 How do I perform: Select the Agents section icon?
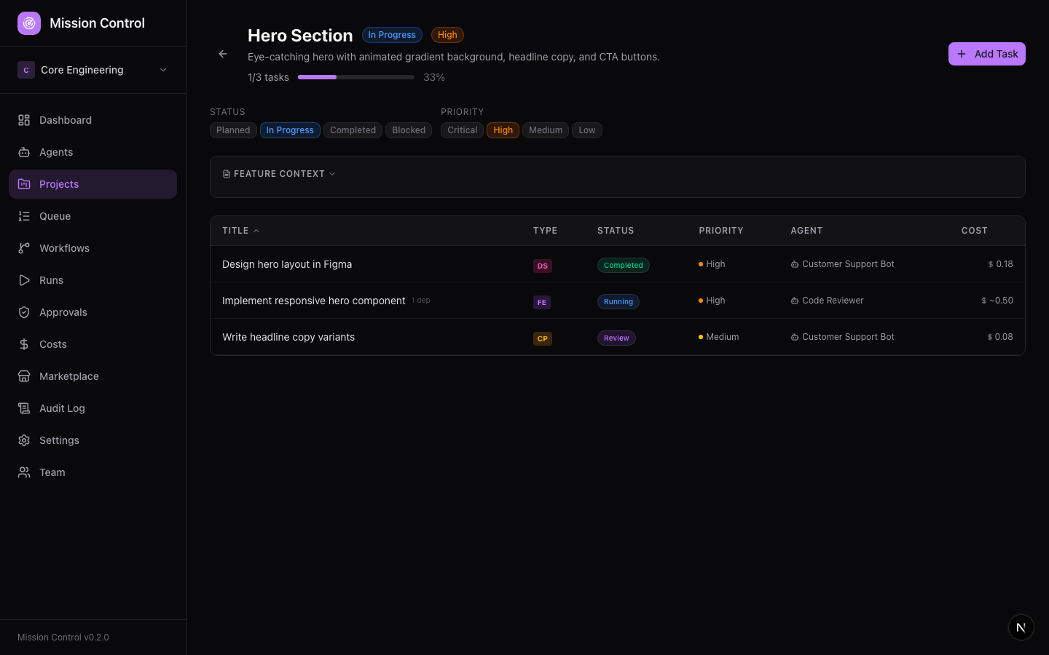[x=24, y=152]
